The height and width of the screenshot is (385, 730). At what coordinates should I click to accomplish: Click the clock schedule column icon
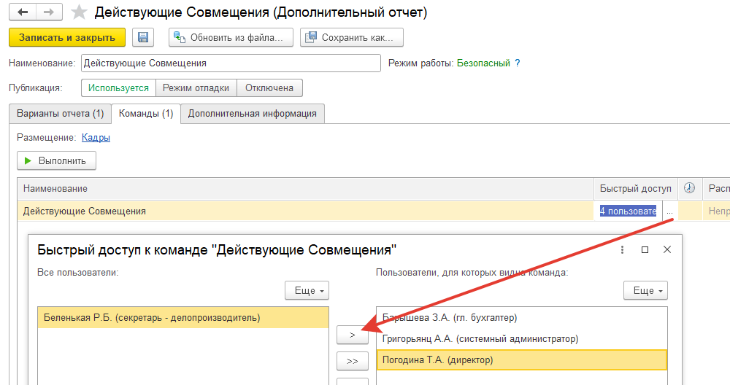click(690, 188)
